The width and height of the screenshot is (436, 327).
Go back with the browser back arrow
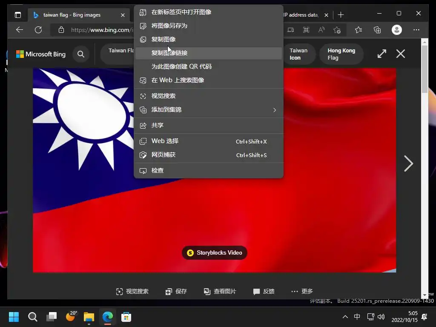click(x=20, y=30)
